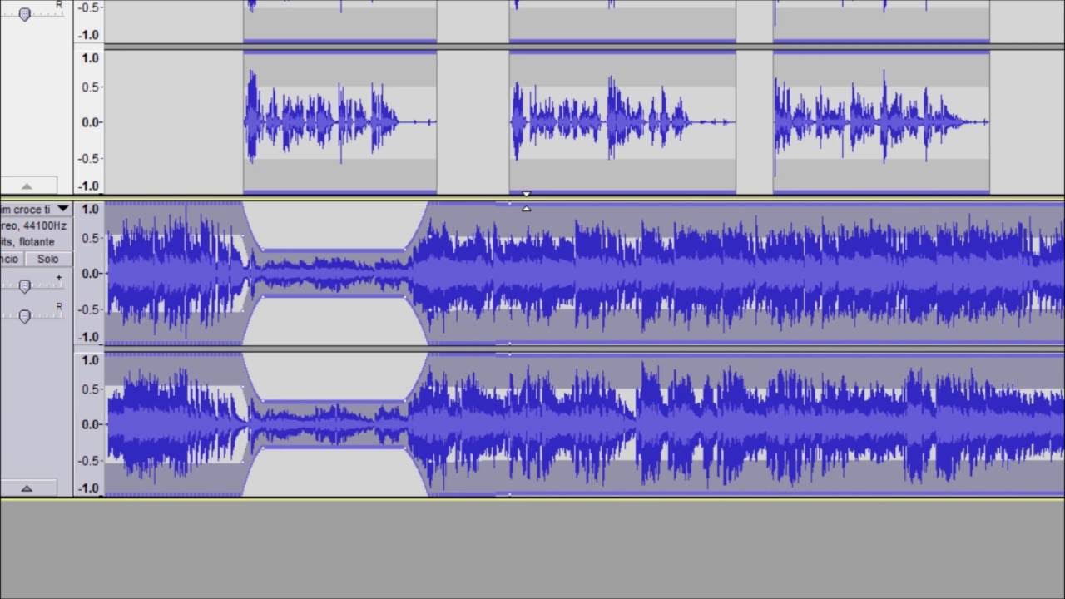Click the pan slider of the 'im croce ti' track

pos(24,316)
